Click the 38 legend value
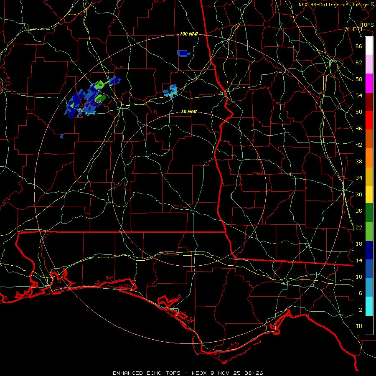 (x=359, y=161)
